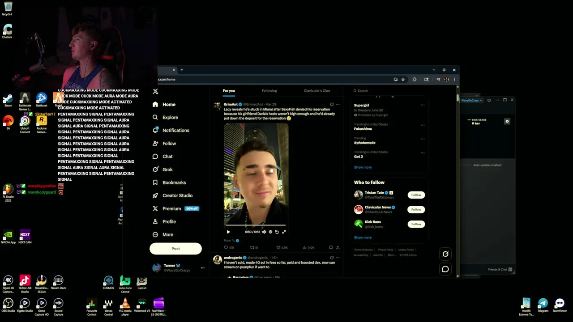Follow Kick Bans
The width and height of the screenshot is (573, 322).
click(416, 224)
